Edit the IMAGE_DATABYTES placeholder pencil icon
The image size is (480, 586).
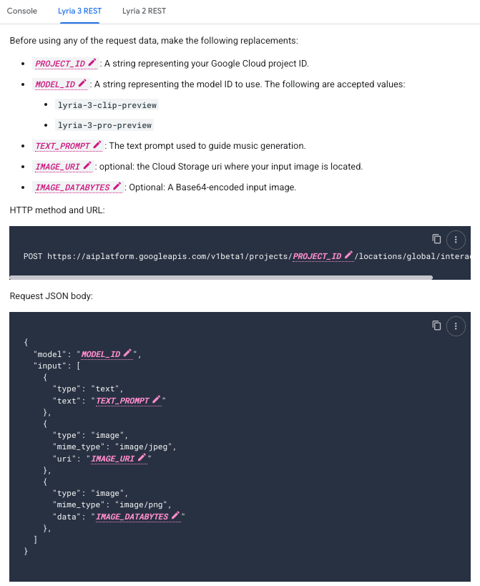(x=118, y=187)
